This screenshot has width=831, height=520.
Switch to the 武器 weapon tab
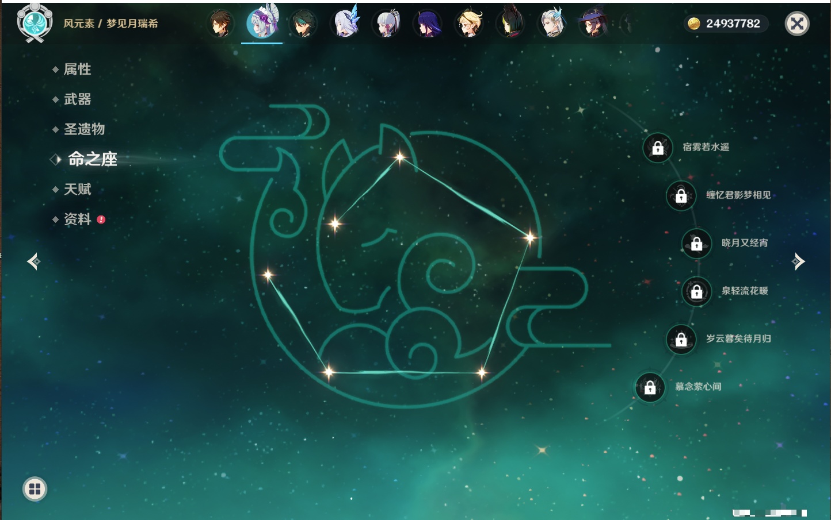click(78, 99)
